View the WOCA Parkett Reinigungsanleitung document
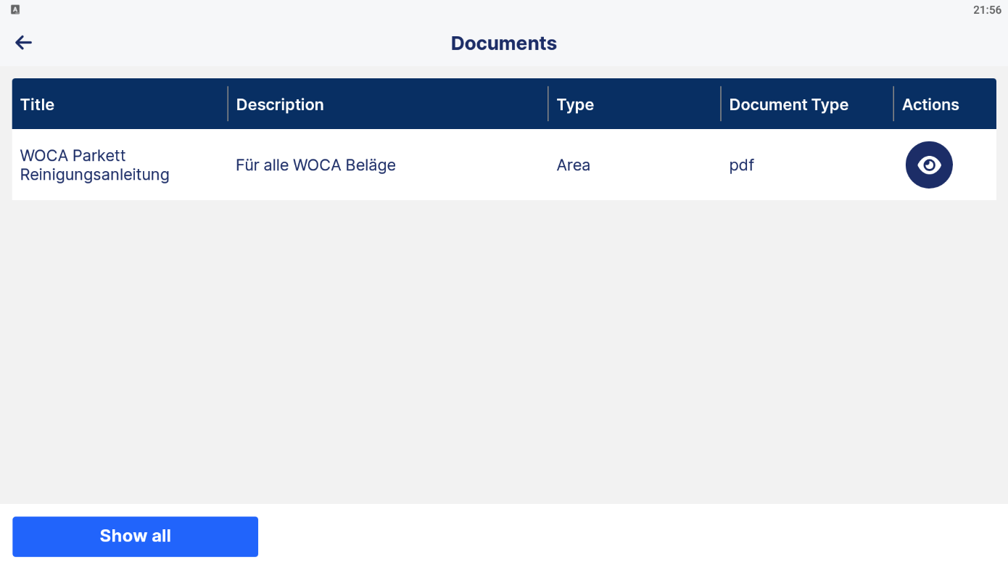The width and height of the screenshot is (1008, 567). tap(929, 165)
